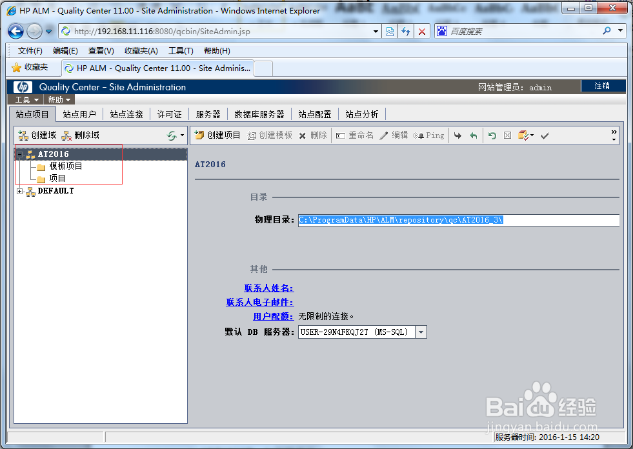Click the search magnifier icon
Viewport: 633px width, 449px height.
607,31
